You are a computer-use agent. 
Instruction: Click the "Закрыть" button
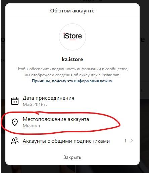(72, 157)
